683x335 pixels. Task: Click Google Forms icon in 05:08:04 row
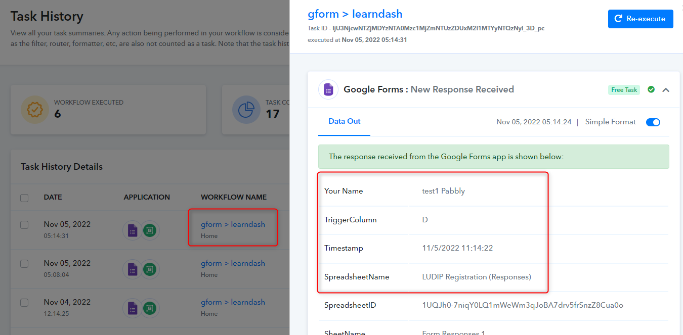pyautogui.click(x=132, y=269)
